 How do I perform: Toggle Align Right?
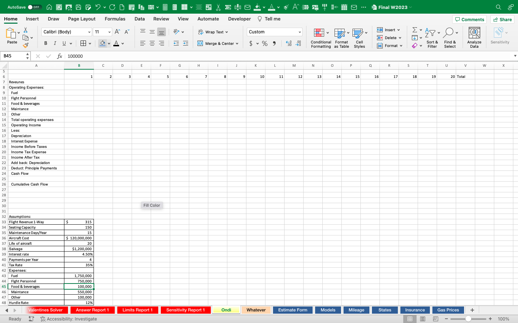point(162,43)
